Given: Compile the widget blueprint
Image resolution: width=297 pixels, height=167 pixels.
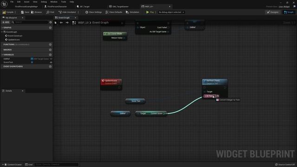Looking at the screenshot, I should [x=8, y=12].
